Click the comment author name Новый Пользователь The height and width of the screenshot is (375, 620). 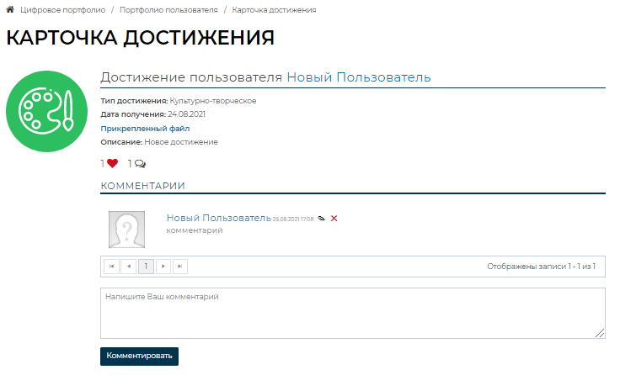pos(218,218)
